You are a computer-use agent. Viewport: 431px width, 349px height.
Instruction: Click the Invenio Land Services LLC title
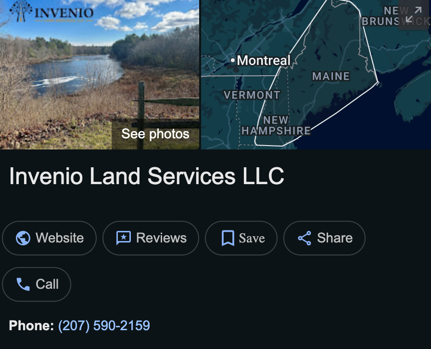coord(147,176)
